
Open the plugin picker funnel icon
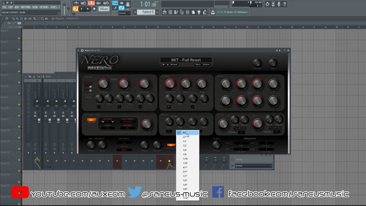[199, 12]
